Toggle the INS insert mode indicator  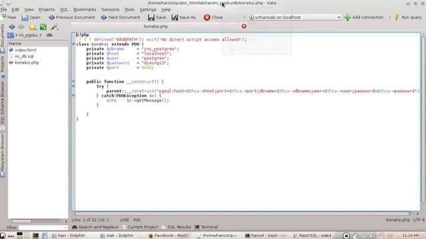tap(136, 220)
